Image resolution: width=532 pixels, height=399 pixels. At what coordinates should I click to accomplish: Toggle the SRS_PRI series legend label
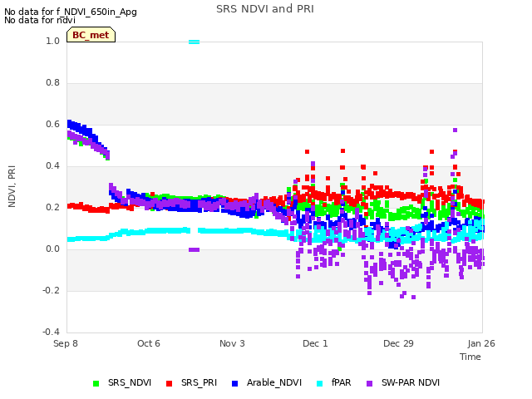click(x=199, y=382)
